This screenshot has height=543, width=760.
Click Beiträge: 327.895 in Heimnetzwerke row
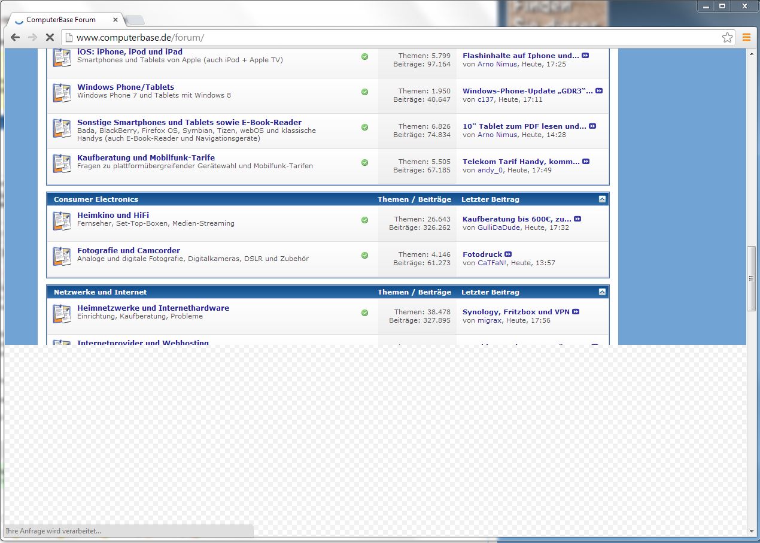click(x=420, y=320)
